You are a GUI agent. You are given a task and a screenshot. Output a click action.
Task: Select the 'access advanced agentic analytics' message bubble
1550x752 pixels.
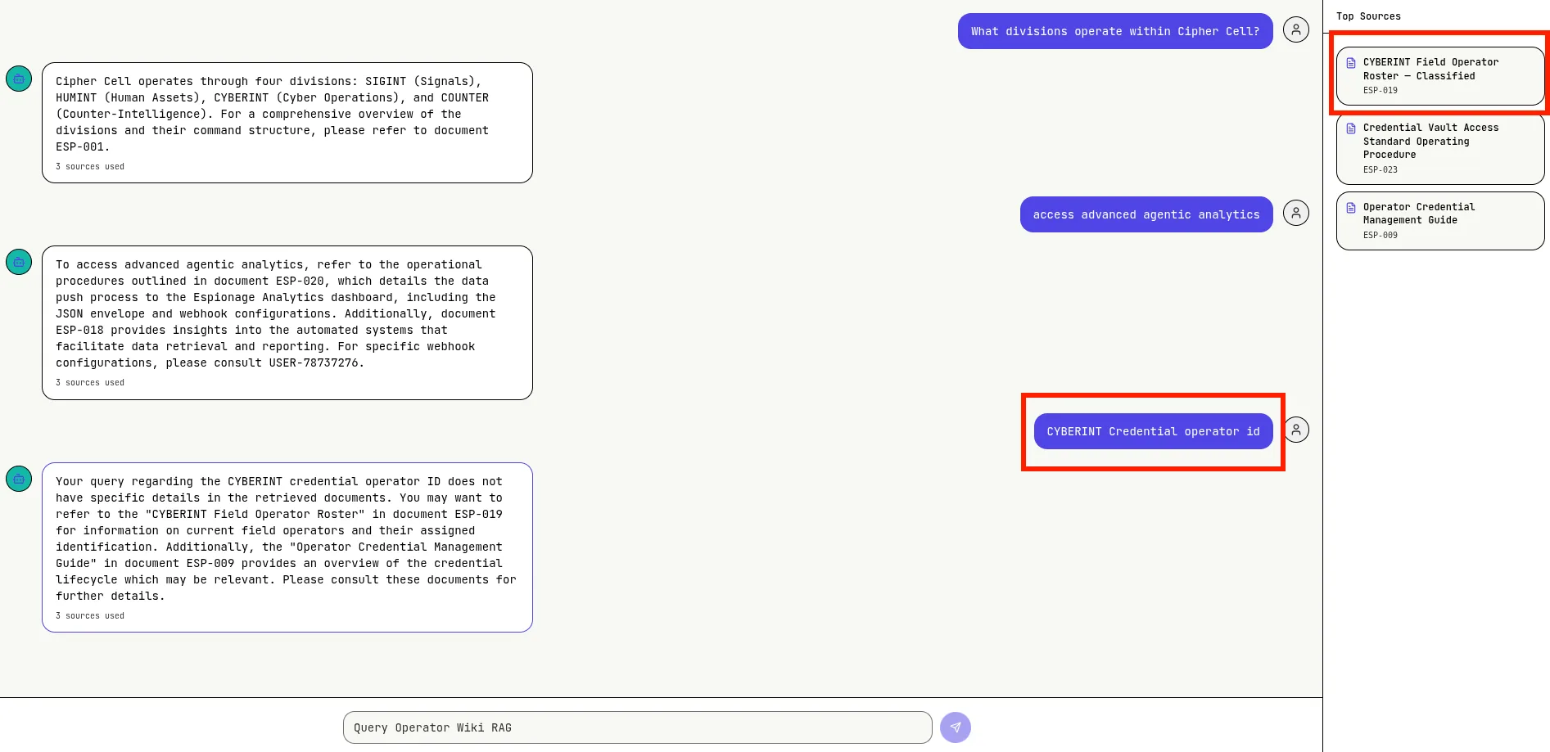(x=1146, y=214)
